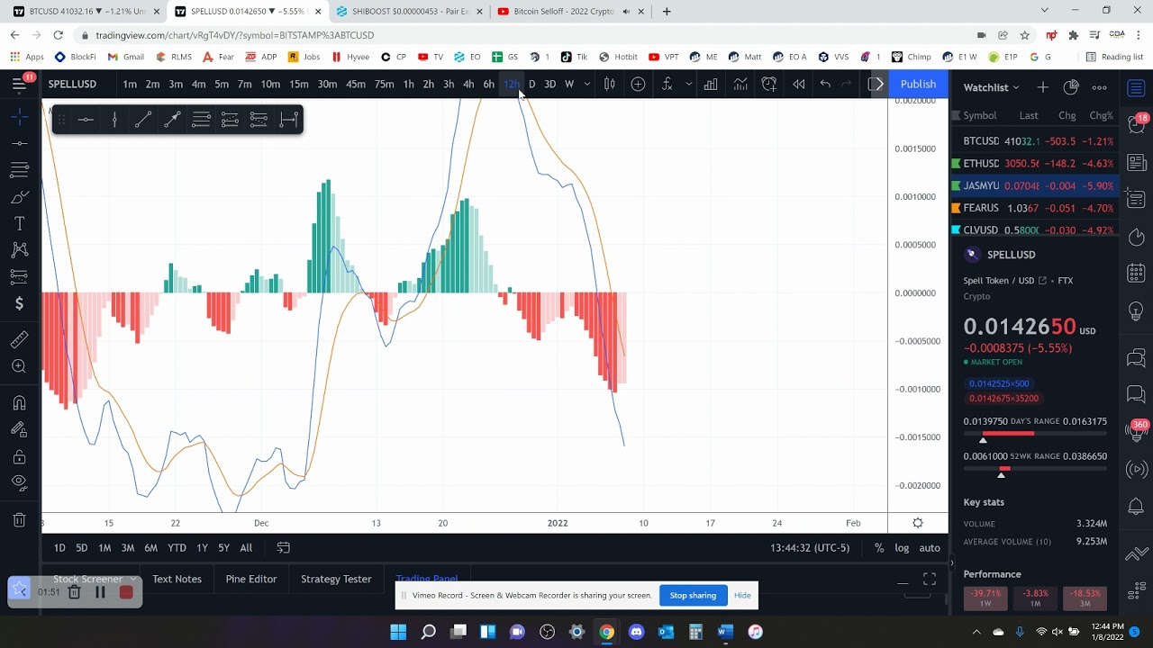Screen dimensions: 1153x648
Task: Hide the screen sharing notification bar
Action: coord(742,595)
